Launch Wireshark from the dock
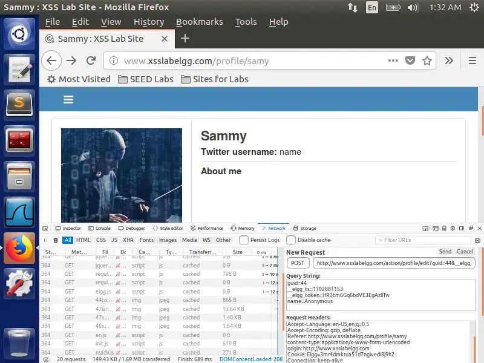 [19, 212]
